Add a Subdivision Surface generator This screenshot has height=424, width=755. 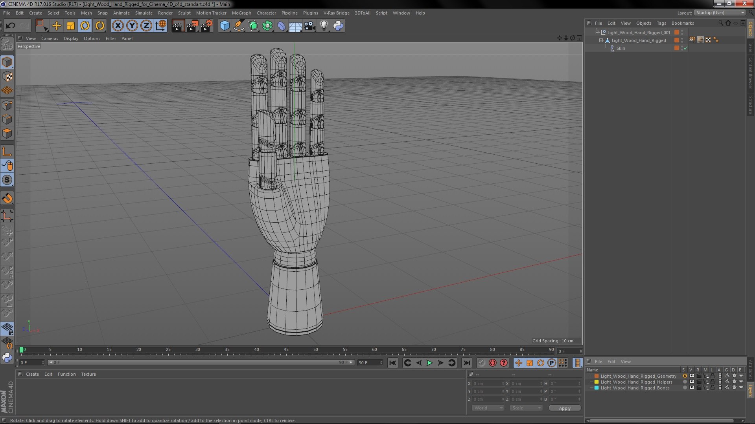(x=253, y=26)
